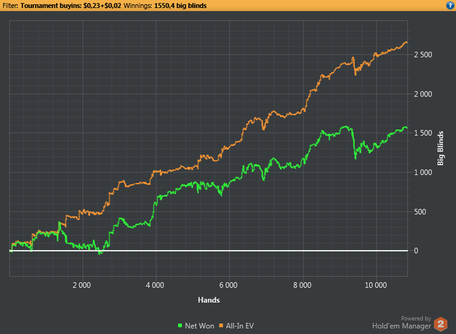The width and height of the screenshot is (456, 334).
Task: Click the 2 500 big blinds axis label
Action: [423, 55]
